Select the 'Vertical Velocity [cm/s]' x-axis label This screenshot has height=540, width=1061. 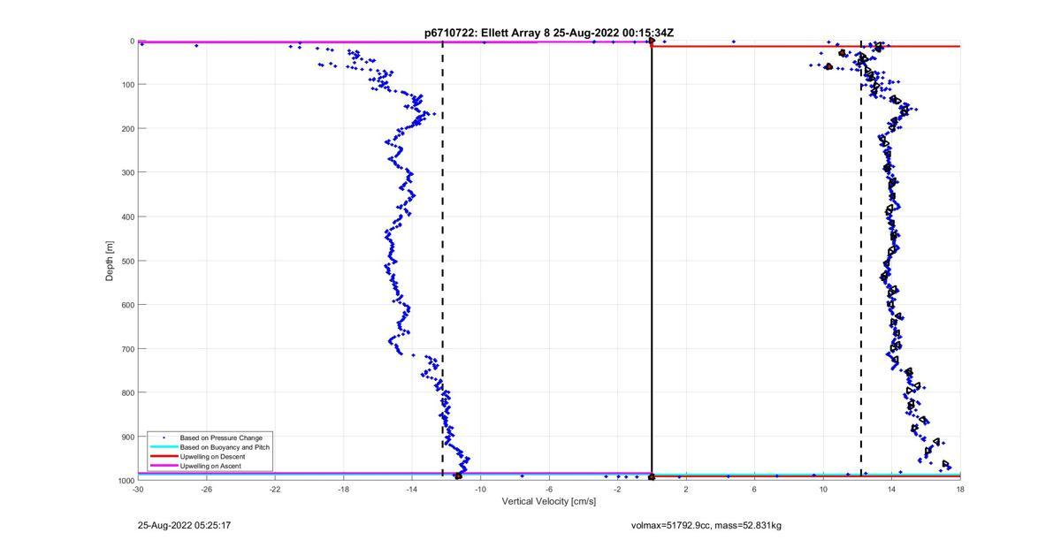pos(549,501)
